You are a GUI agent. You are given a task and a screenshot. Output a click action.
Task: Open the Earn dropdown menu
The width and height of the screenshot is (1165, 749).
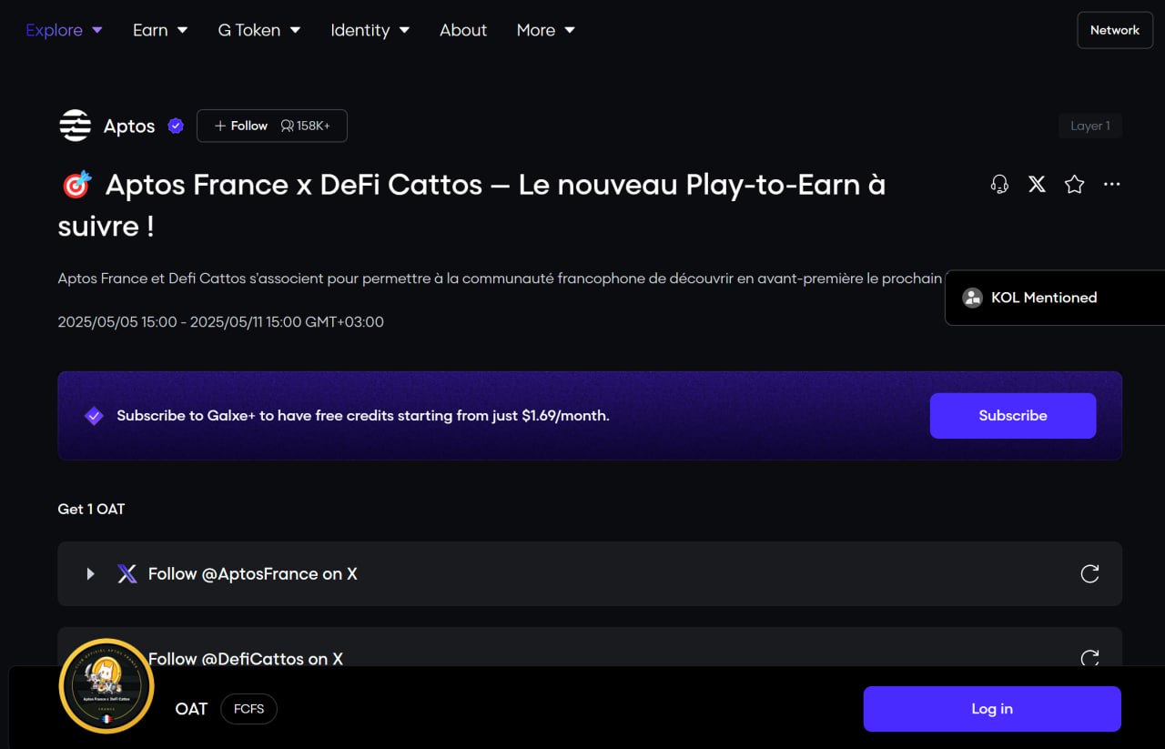point(160,30)
